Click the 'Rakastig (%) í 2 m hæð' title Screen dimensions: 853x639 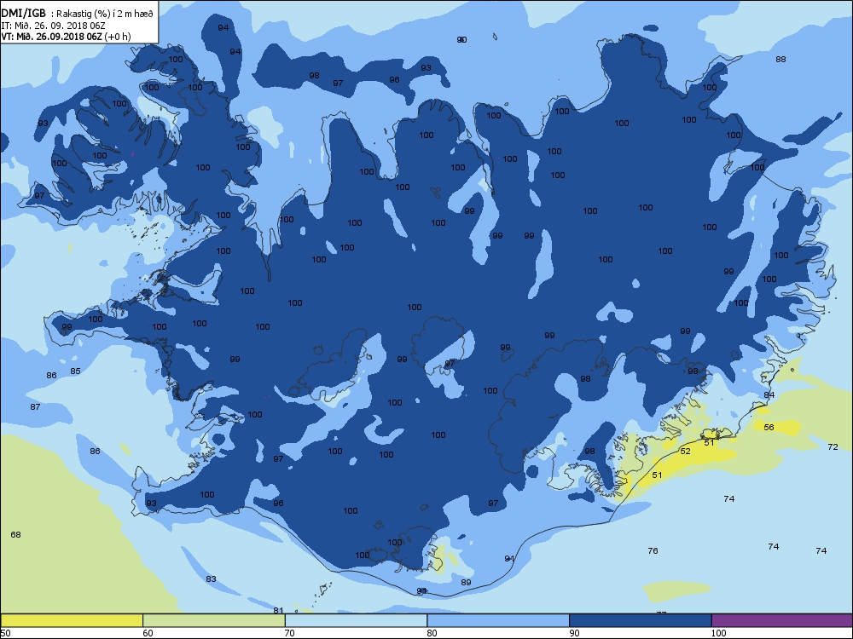[106, 14]
